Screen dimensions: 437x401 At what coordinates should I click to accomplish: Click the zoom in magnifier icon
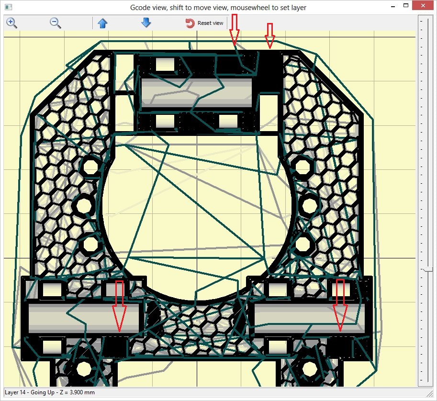coord(11,22)
